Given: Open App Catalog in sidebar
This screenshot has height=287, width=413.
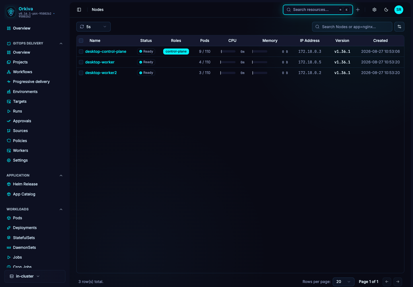Looking at the screenshot, I should (24, 194).
